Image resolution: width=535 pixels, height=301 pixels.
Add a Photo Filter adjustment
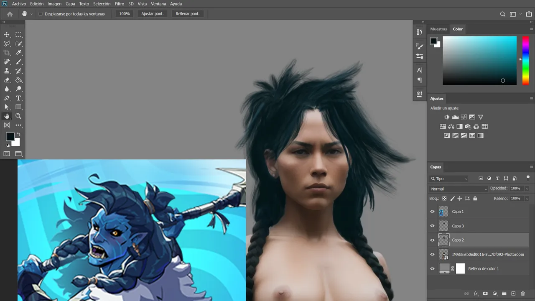(468, 126)
